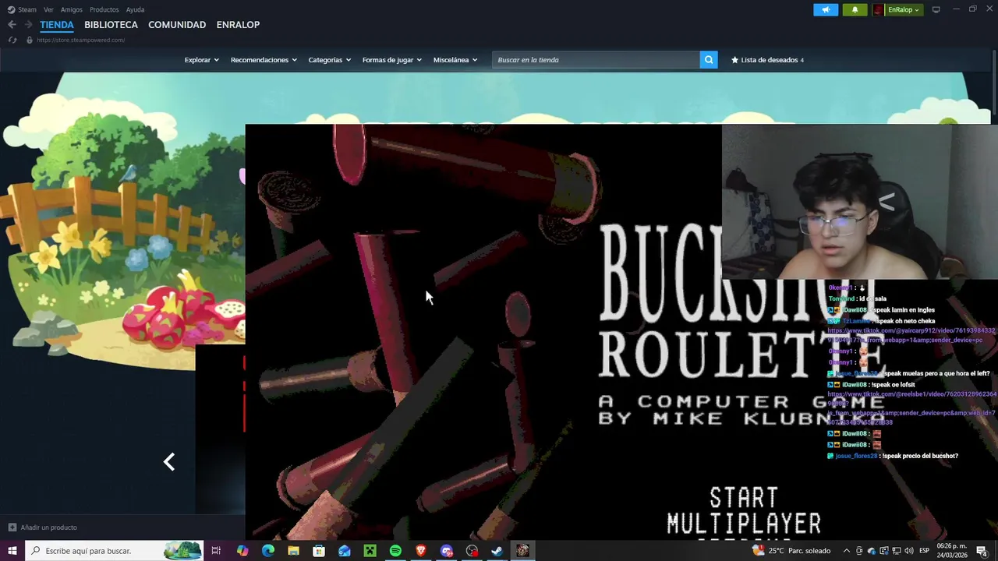Open the Ver menu
998x561 pixels.
click(48, 9)
